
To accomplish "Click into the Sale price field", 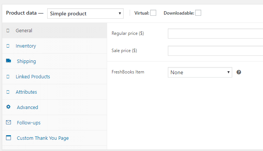I will pos(215,51).
